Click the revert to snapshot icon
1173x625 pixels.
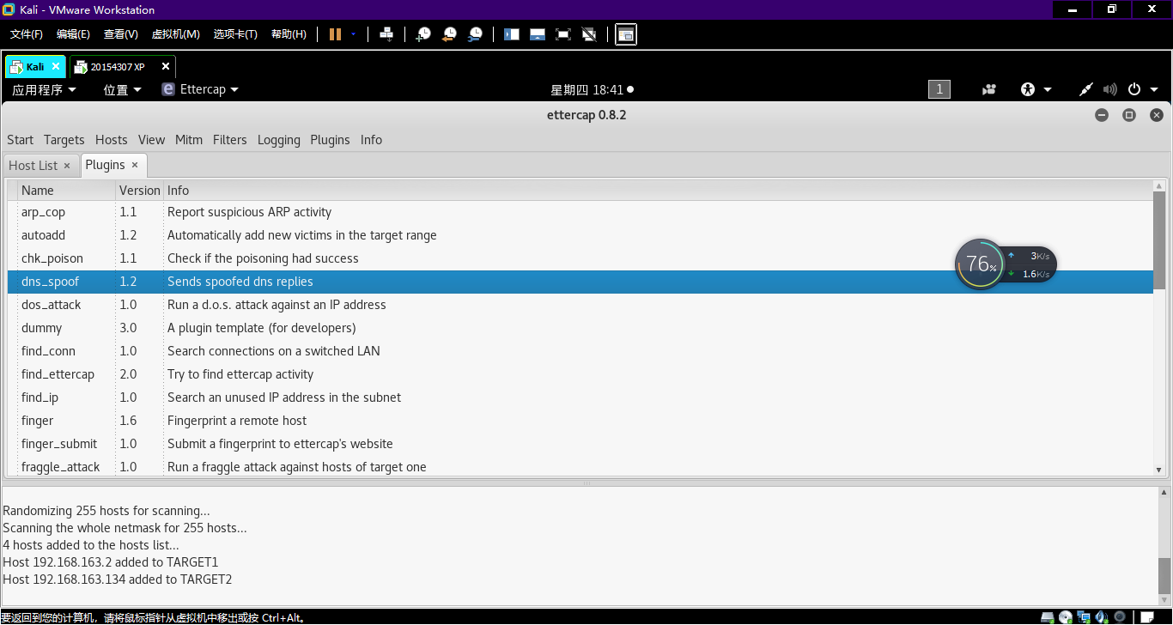pos(449,34)
